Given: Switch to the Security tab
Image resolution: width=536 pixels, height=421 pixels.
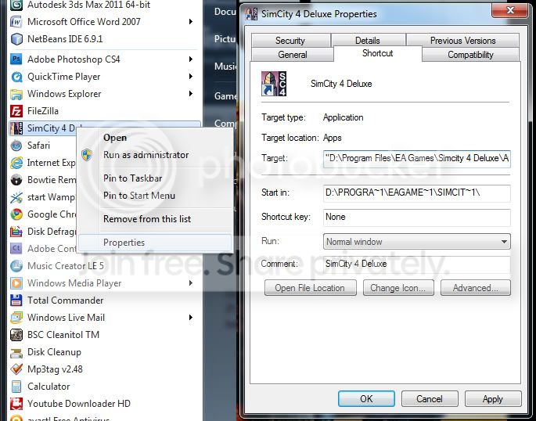Looking at the screenshot, I should (x=290, y=41).
